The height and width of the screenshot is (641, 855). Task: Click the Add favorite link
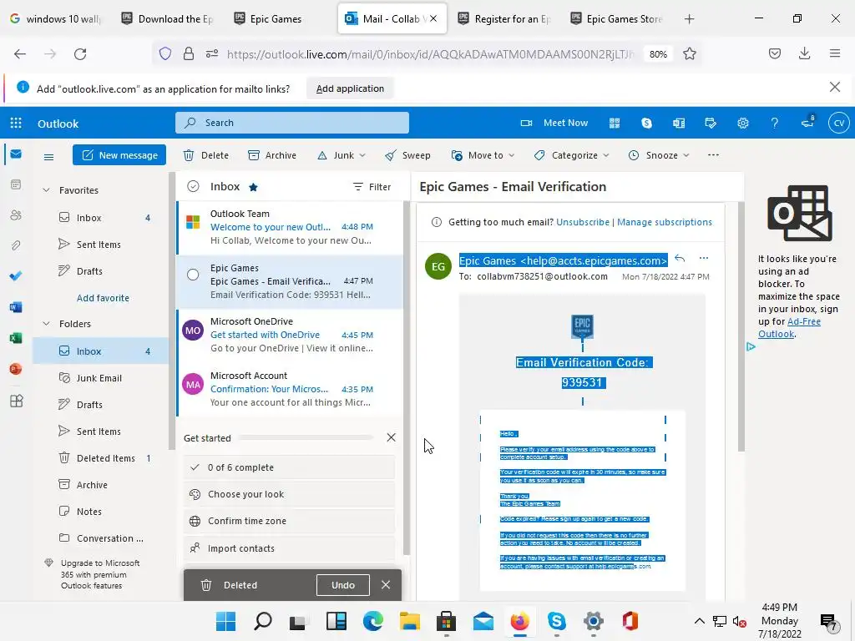(103, 298)
